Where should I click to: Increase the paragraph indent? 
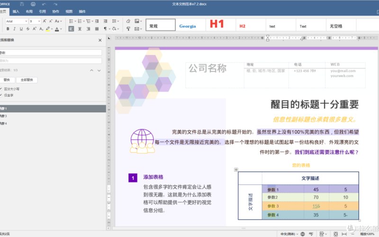[105, 21]
